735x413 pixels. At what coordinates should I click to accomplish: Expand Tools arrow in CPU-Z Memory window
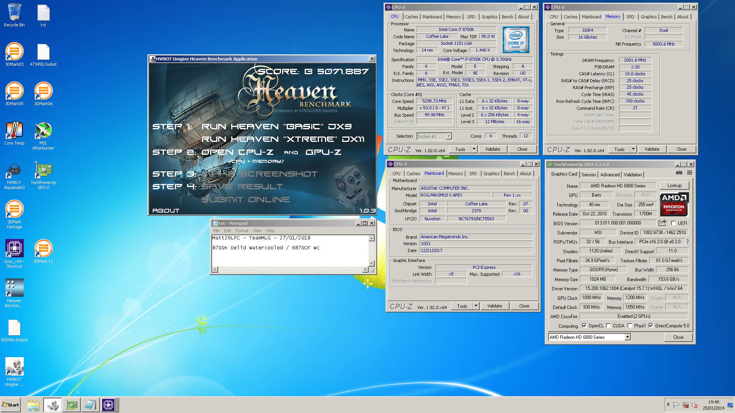[x=633, y=149]
